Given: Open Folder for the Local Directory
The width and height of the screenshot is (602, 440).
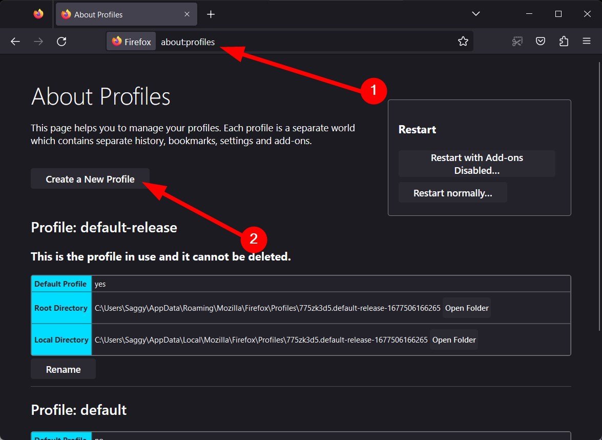Looking at the screenshot, I should [454, 340].
